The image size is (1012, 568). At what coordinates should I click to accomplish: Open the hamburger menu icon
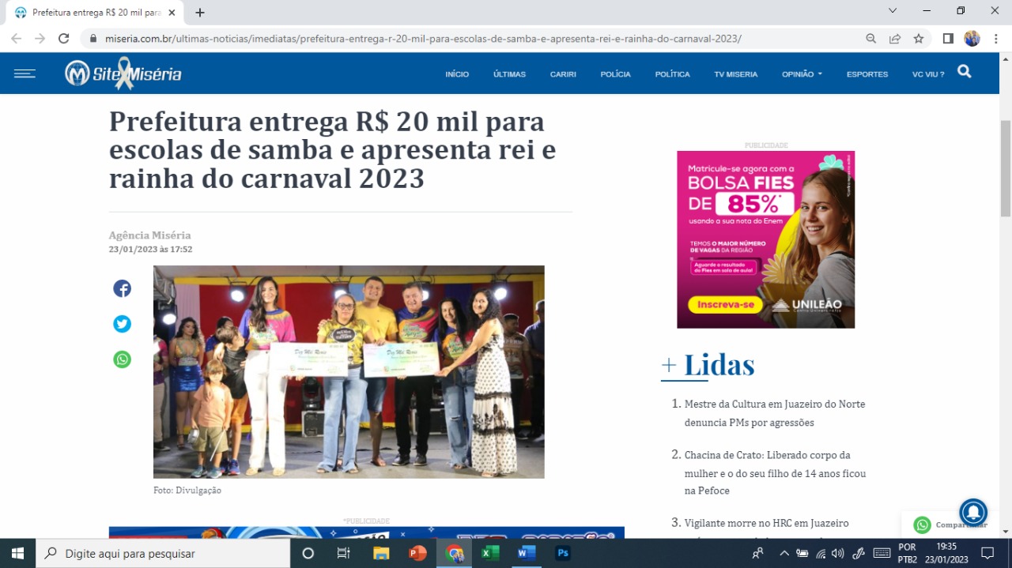click(25, 73)
